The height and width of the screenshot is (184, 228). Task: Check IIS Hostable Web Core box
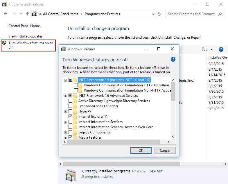coord(70,127)
